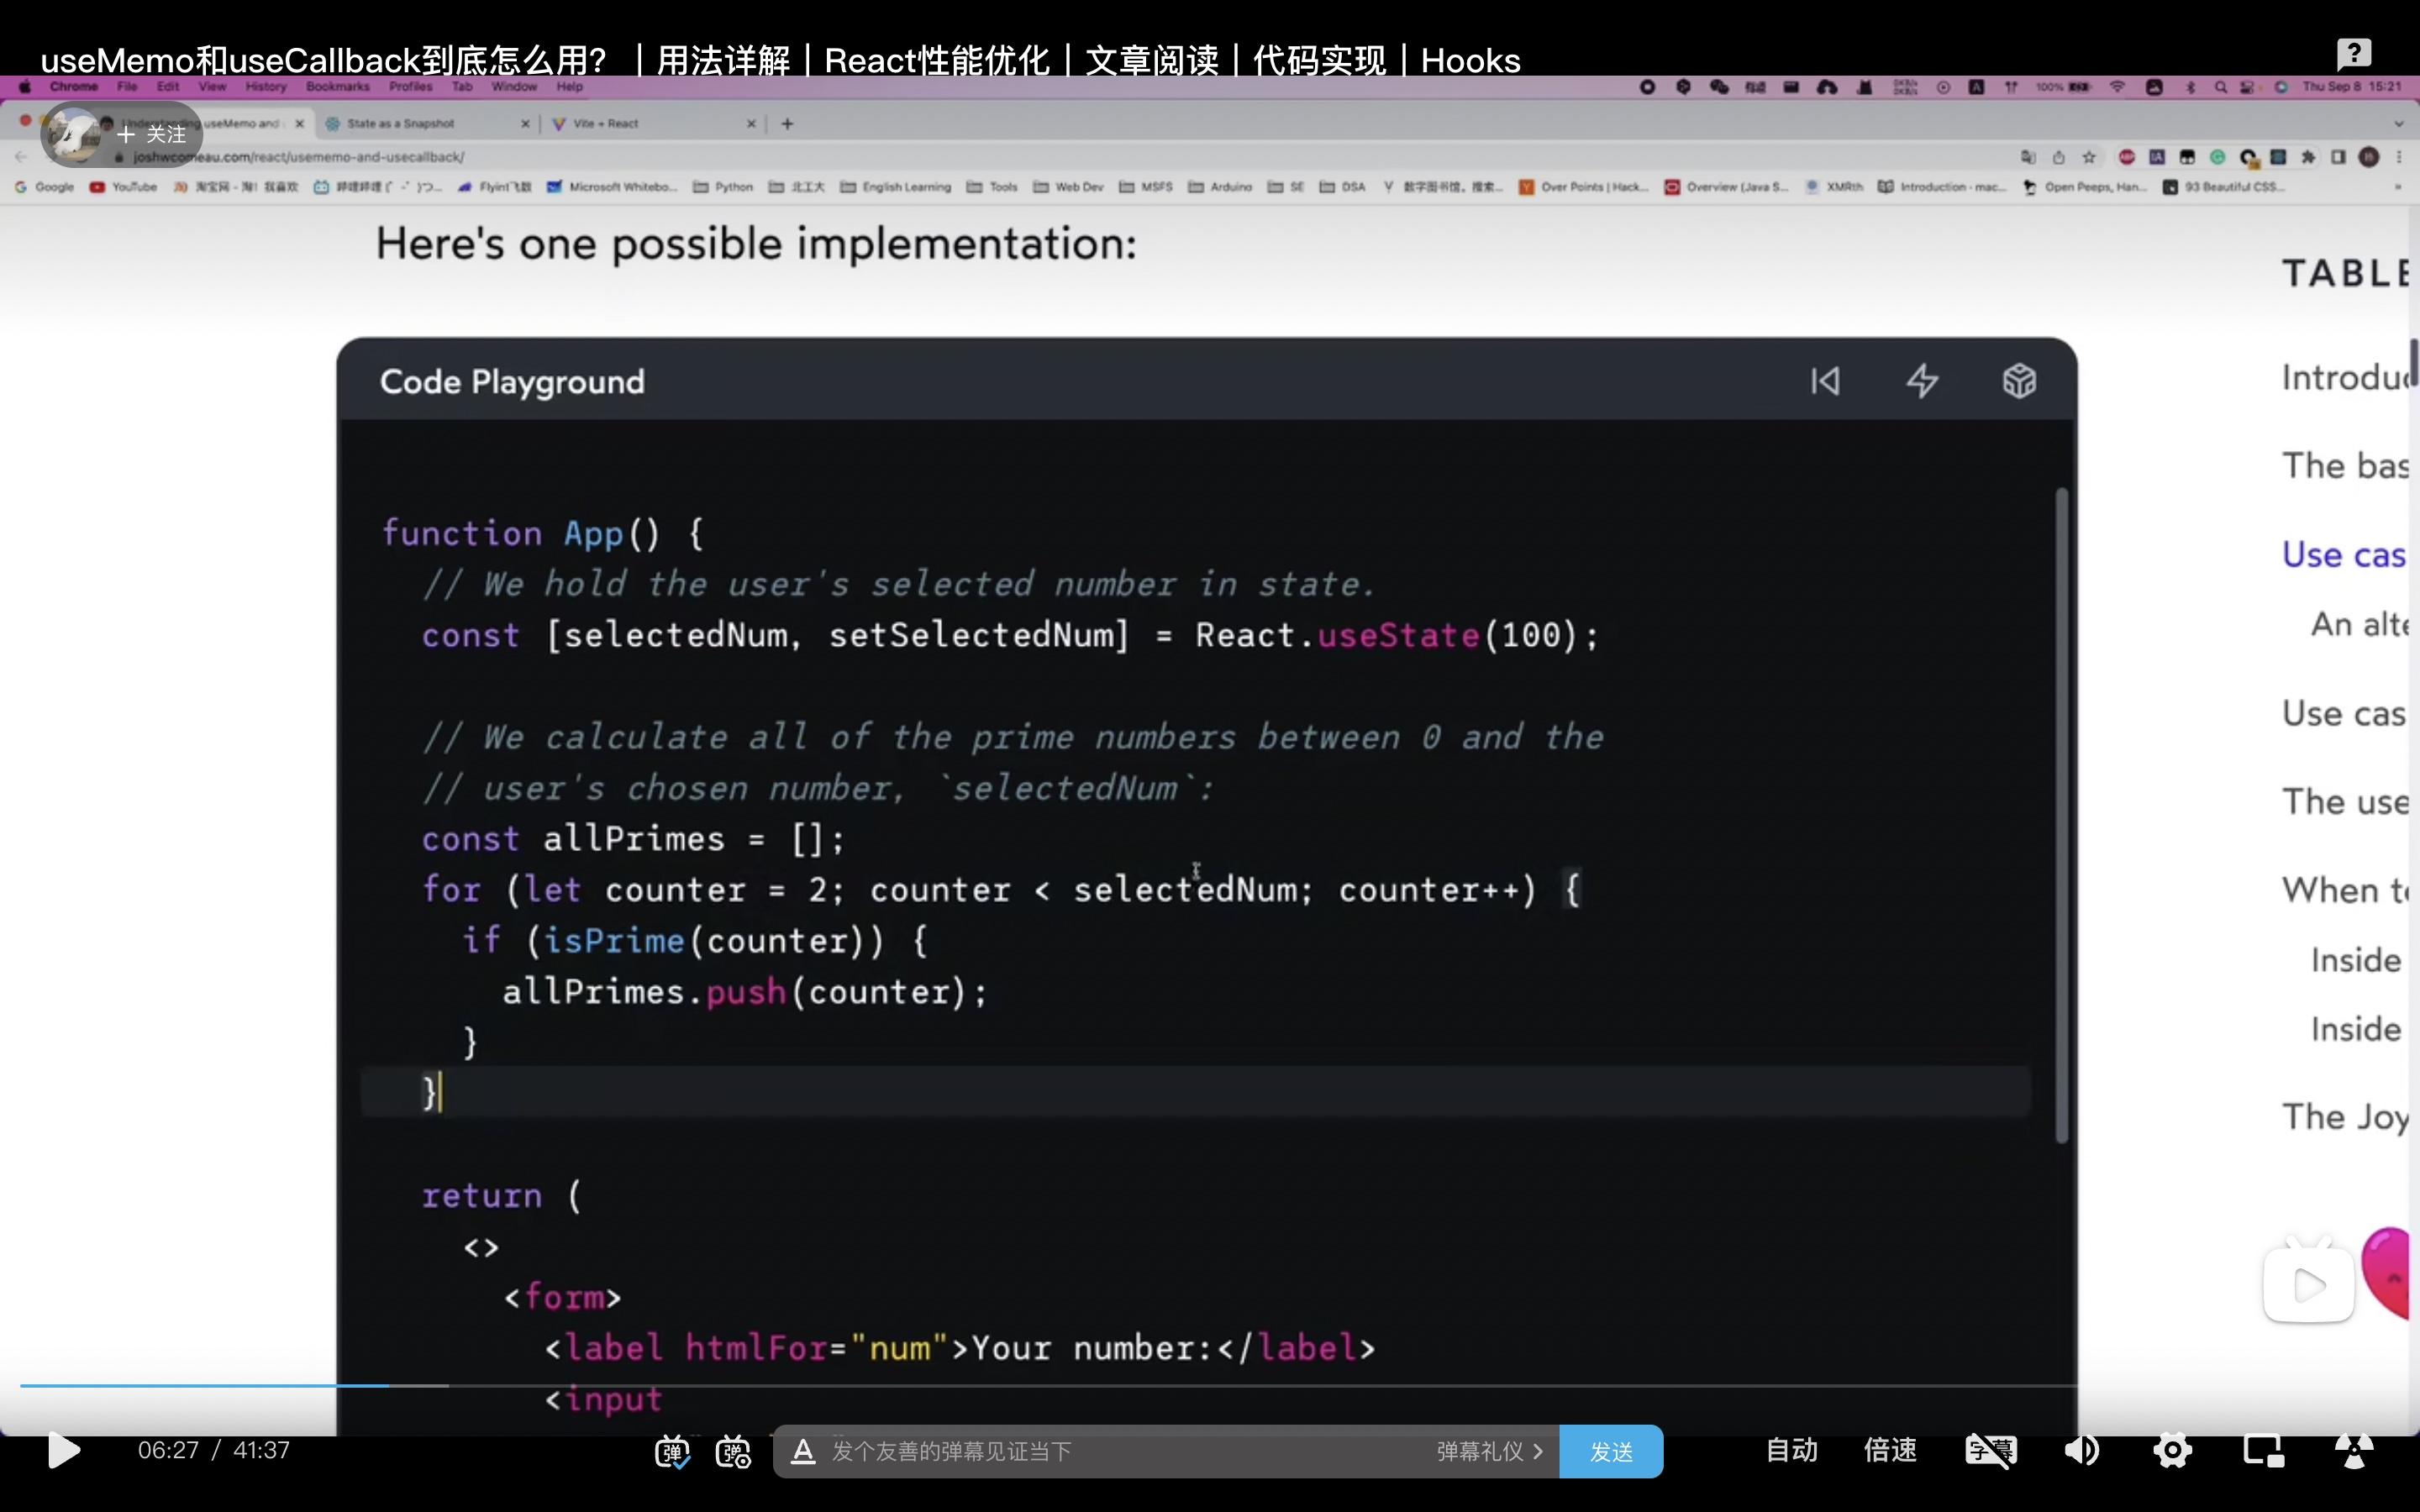
Task: Open video player settings gear
Action: (x=2172, y=1450)
